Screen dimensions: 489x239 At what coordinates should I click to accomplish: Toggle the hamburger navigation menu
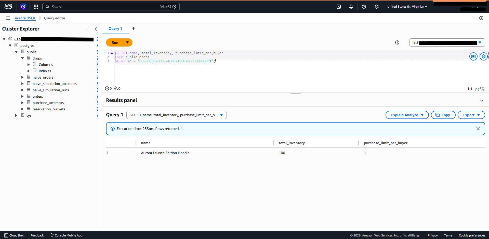coord(8,18)
